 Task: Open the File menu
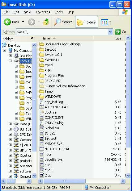pos(6,12)
